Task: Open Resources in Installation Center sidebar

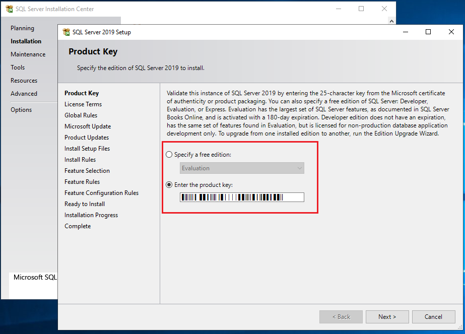Action: click(24, 81)
